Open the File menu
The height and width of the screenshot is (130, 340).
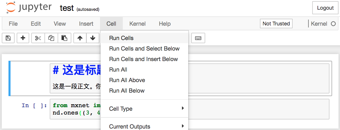coord(13,24)
